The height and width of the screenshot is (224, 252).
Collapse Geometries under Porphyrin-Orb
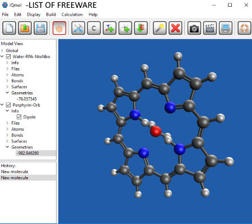pyautogui.click(x=7, y=147)
